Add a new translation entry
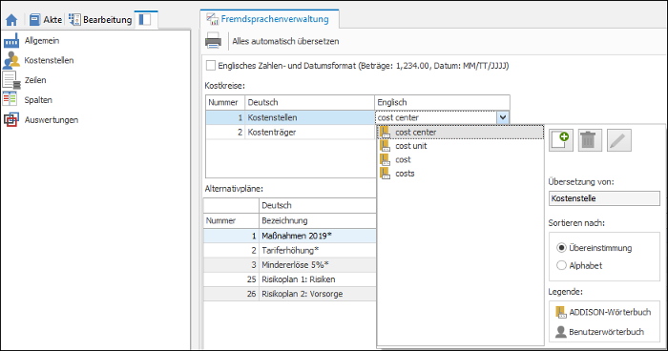 pos(561,140)
